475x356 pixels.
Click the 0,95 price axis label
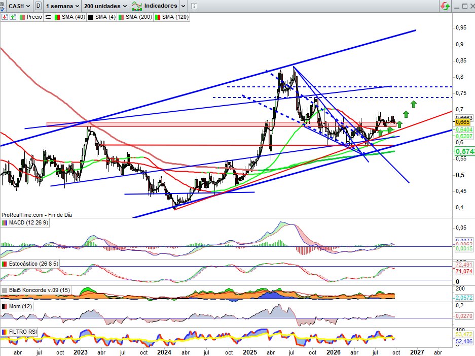click(x=461, y=27)
